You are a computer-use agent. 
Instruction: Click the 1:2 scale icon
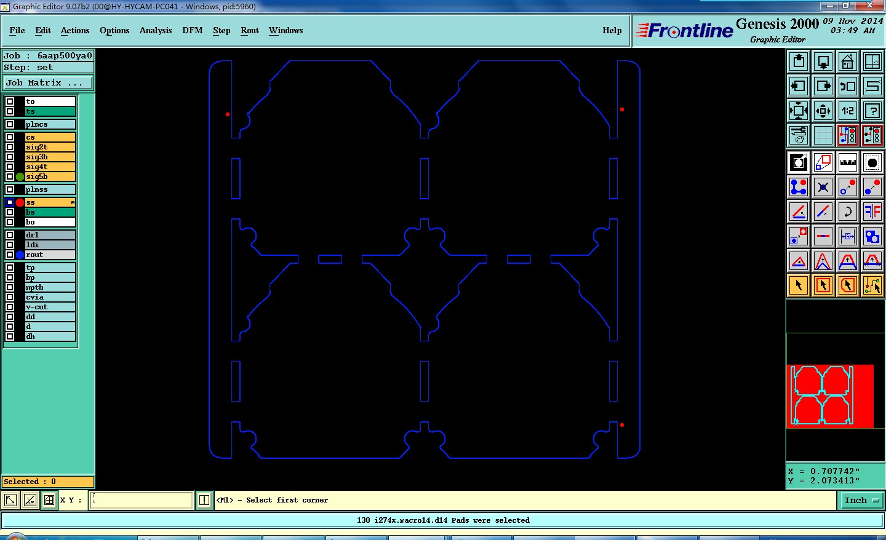848,111
